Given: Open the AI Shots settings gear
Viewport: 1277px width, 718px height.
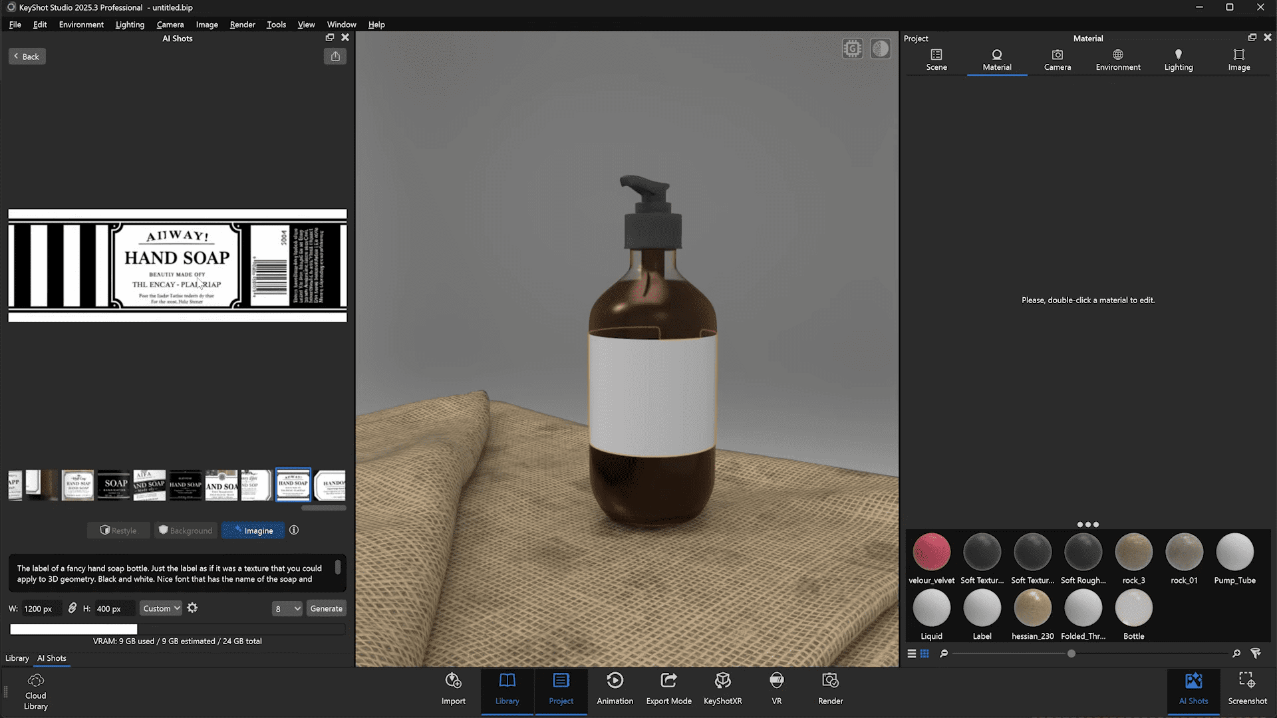Looking at the screenshot, I should 192,608.
